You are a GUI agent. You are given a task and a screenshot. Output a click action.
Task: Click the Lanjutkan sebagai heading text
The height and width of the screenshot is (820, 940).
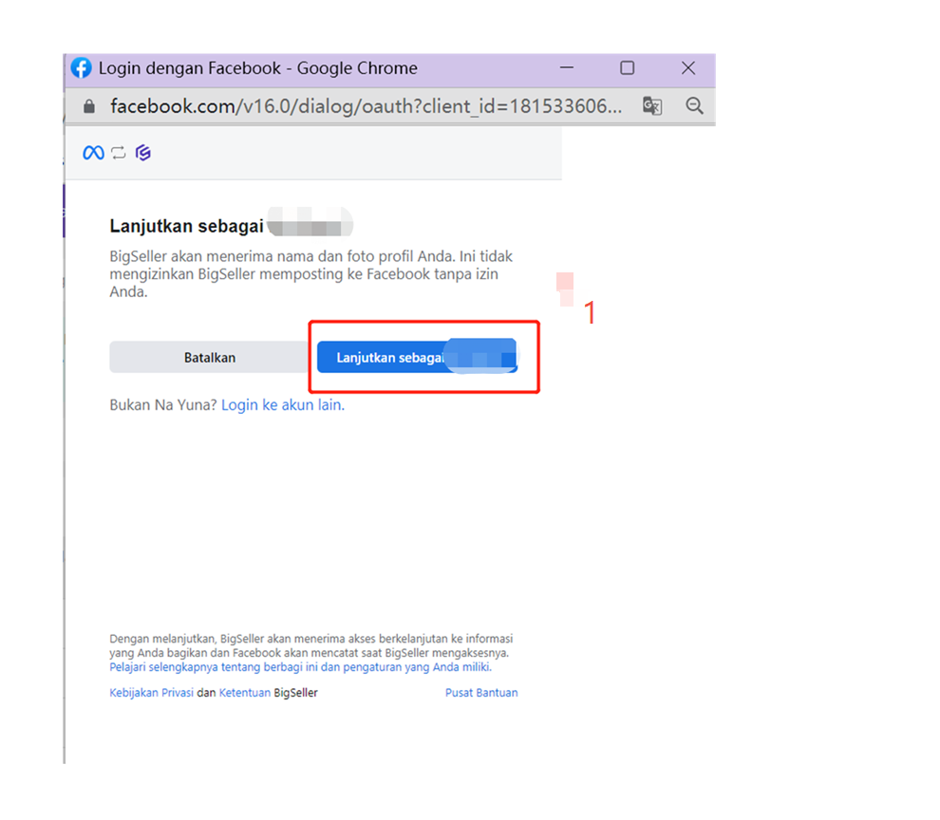[186, 226]
